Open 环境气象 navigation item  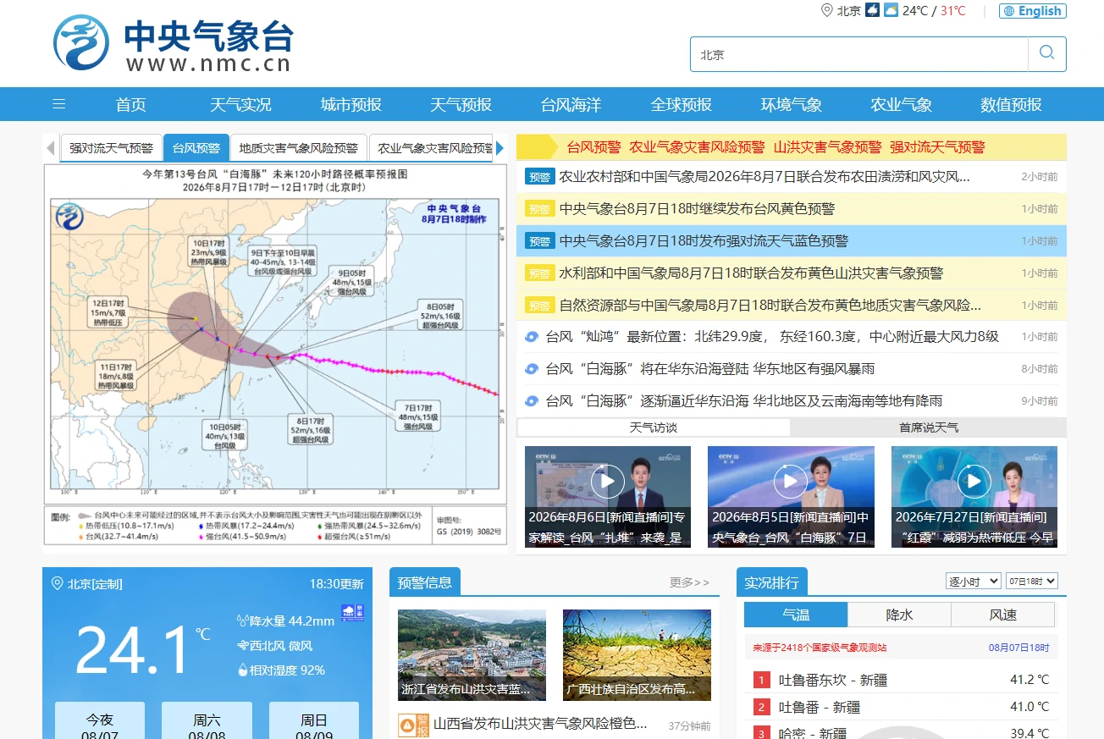792,105
